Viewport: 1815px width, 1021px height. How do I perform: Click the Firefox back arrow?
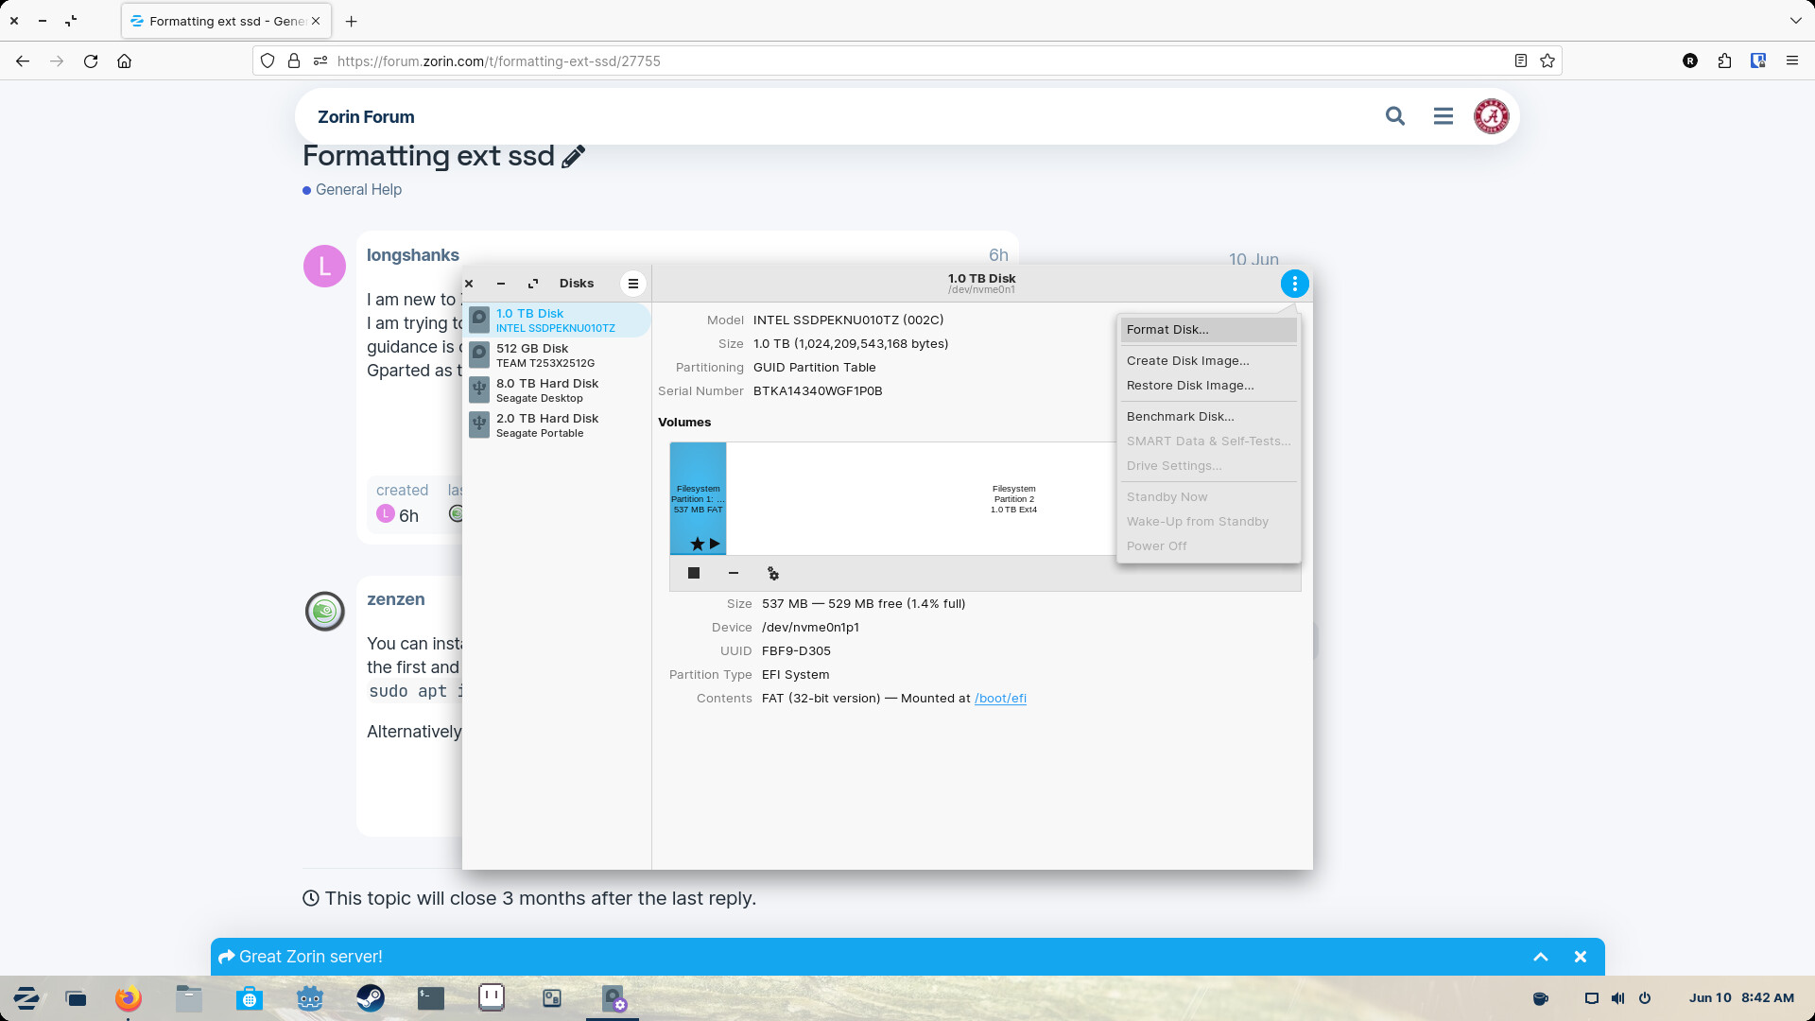(x=23, y=61)
